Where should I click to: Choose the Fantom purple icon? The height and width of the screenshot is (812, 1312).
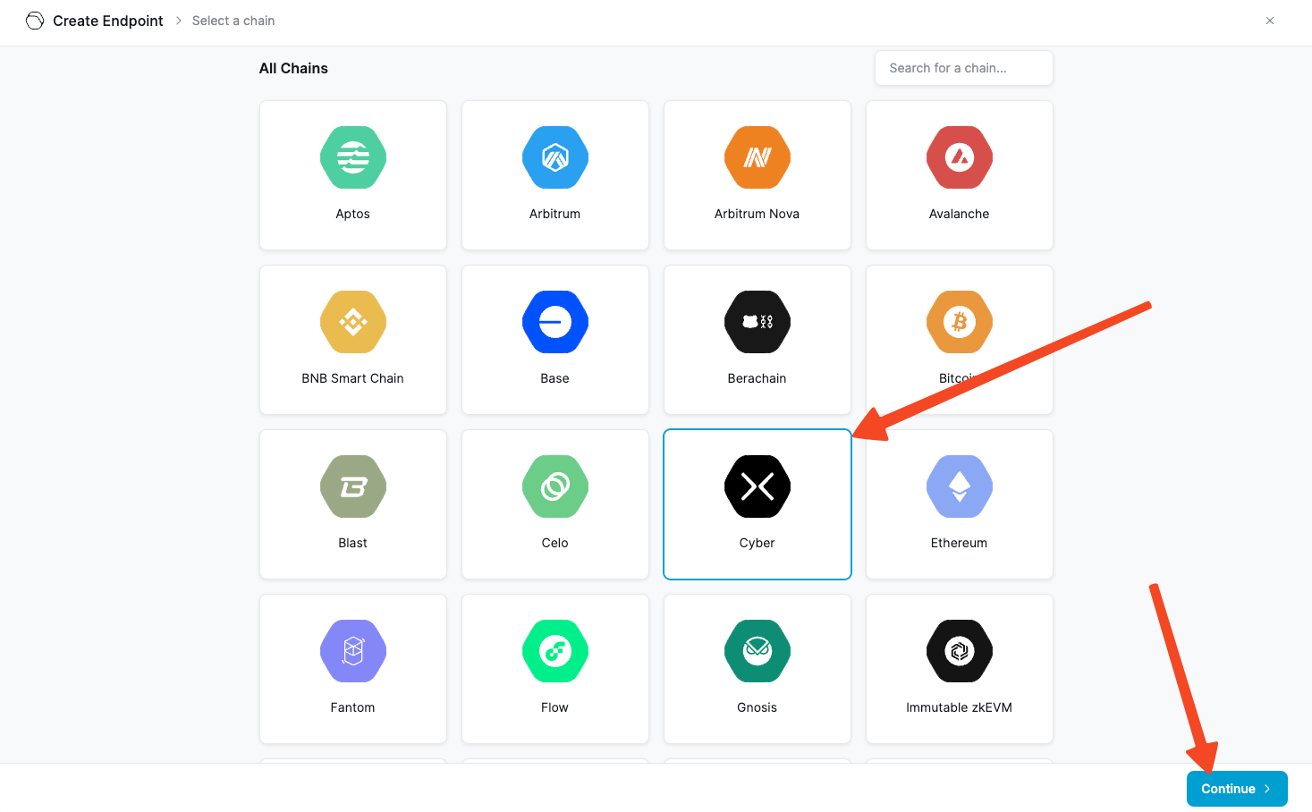(353, 651)
